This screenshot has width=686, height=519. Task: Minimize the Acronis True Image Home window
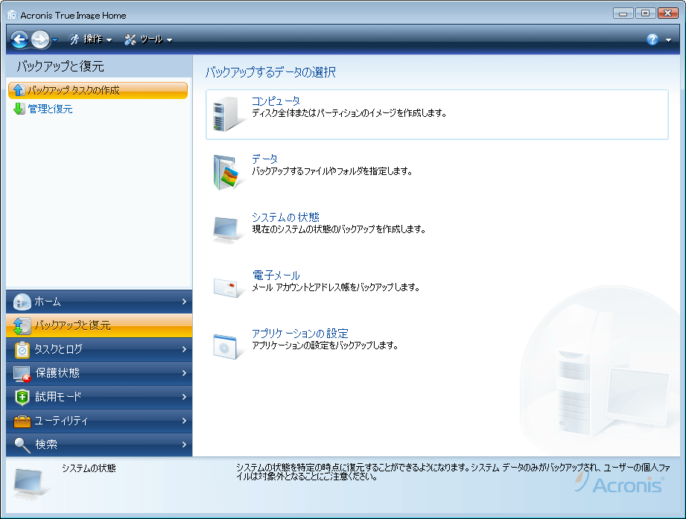click(623, 13)
